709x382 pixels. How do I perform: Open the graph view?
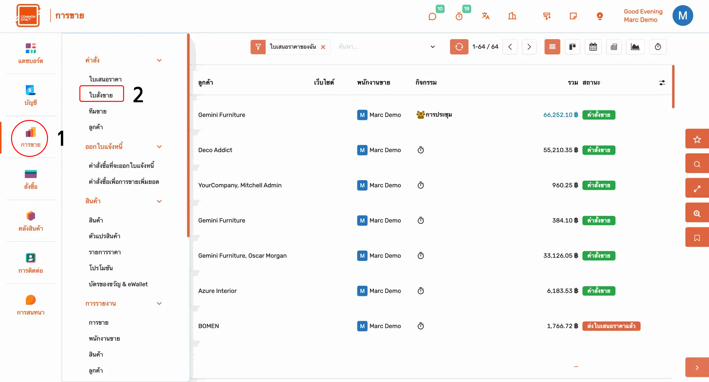click(635, 47)
